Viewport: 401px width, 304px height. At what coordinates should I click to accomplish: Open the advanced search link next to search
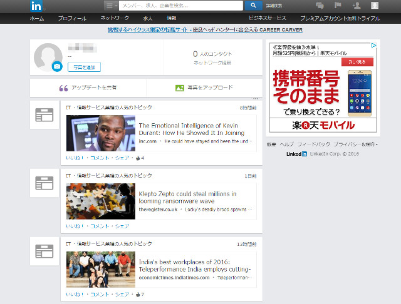pyautogui.click(x=274, y=6)
